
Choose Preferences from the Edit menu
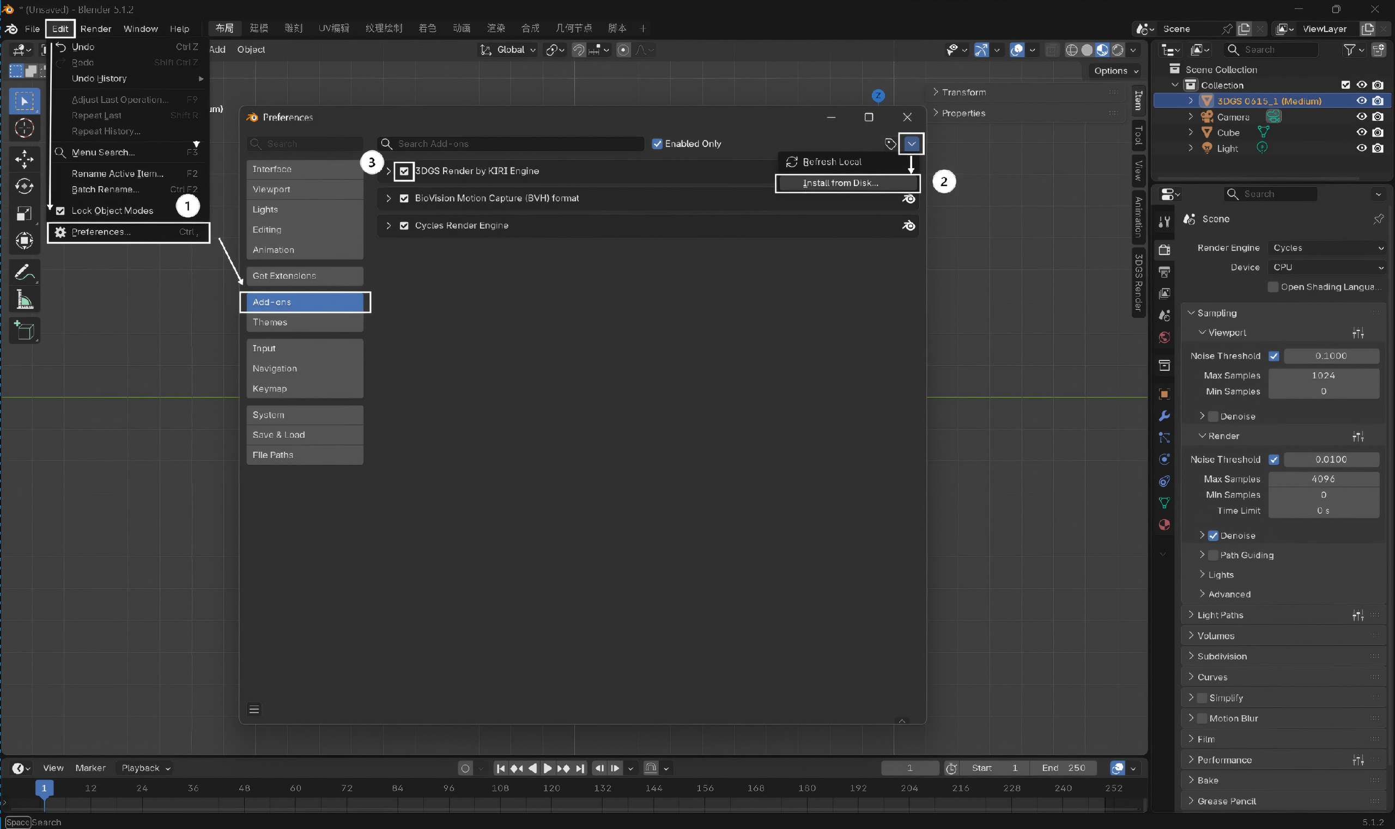[x=129, y=232]
